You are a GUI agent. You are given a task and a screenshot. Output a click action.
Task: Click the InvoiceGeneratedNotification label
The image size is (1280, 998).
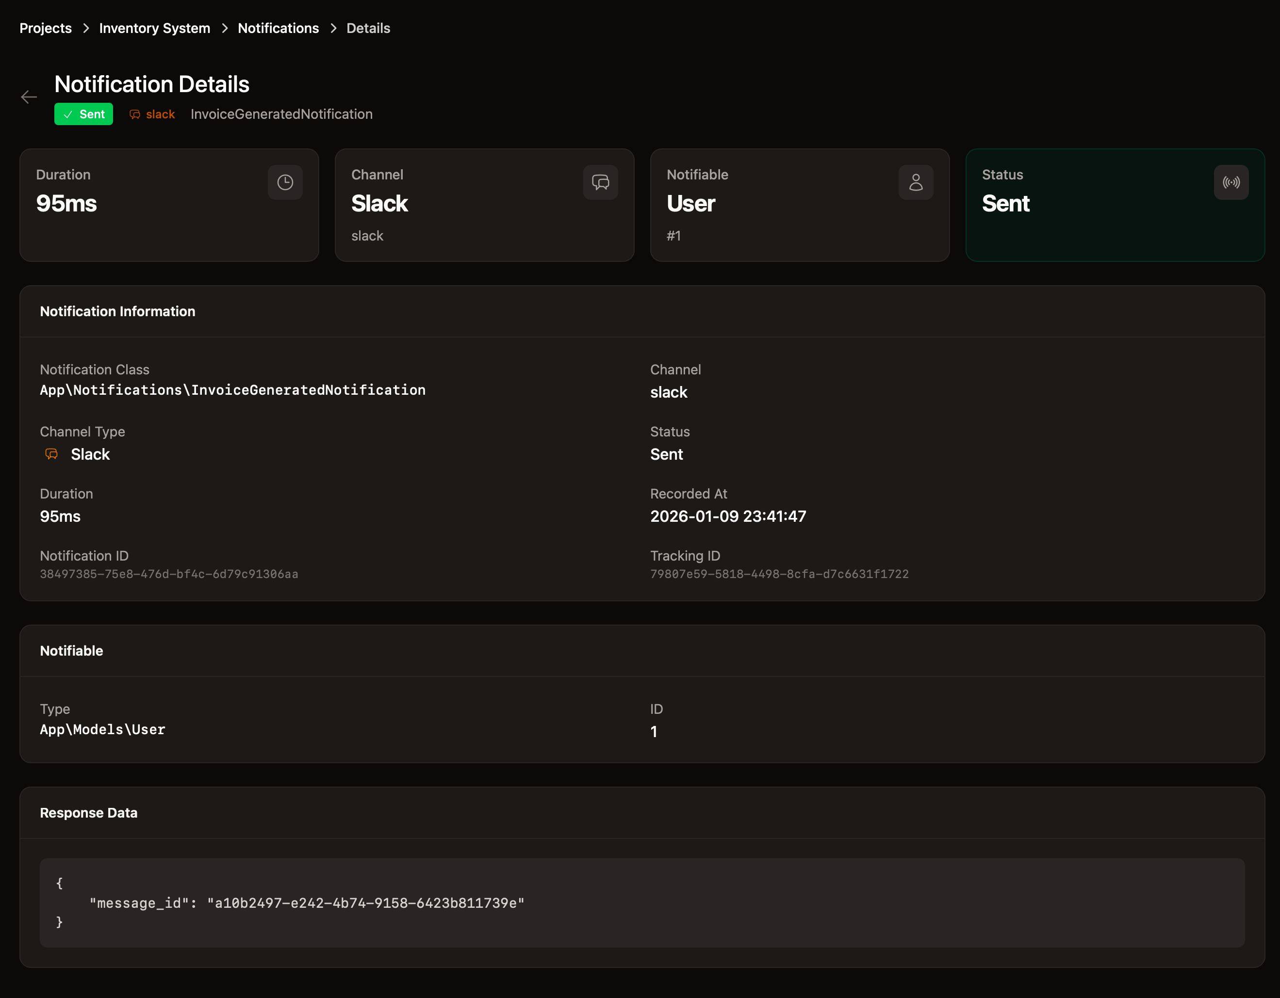pos(282,114)
